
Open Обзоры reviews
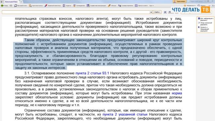coord(112,6)
